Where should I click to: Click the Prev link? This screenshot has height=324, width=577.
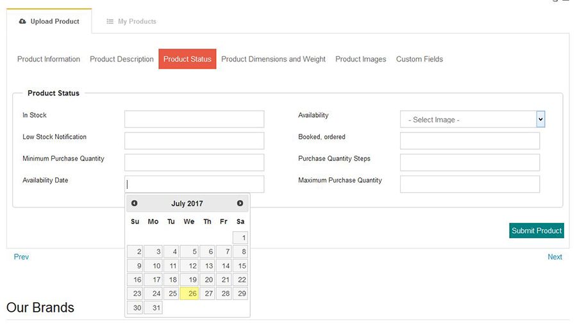pyautogui.click(x=21, y=257)
